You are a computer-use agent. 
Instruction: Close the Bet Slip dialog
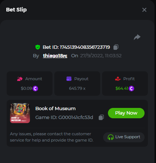pyautogui.click(x=144, y=10)
